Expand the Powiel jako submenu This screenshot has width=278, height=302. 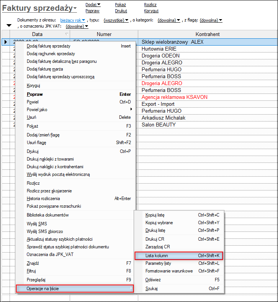[x=78, y=110]
